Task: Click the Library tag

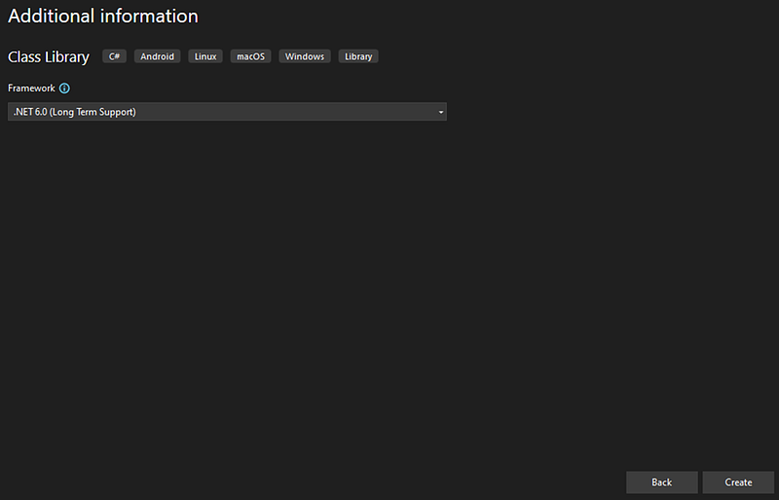Action: (x=358, y=56)
